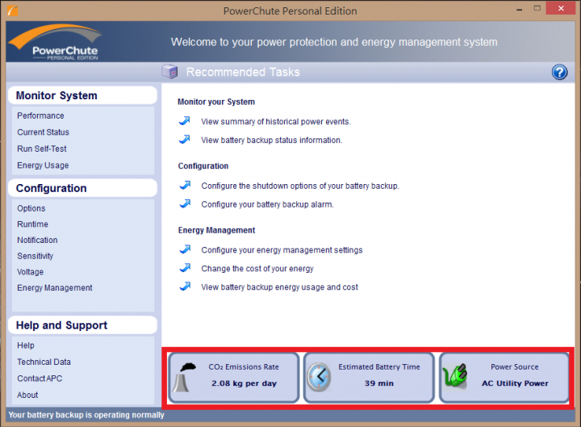This screenshot has height=427, width=581.
Task: Open Options under Configuration
Action: (31, 208)
